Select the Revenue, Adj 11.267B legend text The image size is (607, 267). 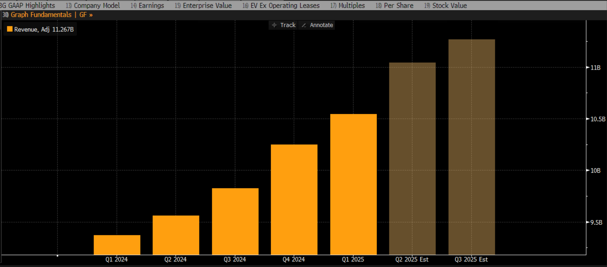click(x=44, y=30)
